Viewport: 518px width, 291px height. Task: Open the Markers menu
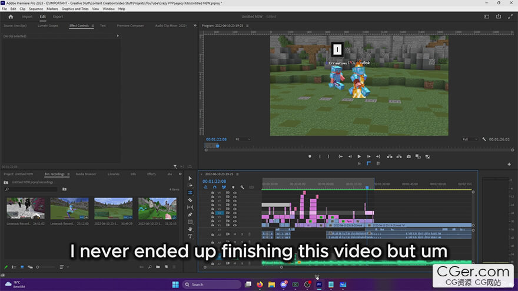52,9
